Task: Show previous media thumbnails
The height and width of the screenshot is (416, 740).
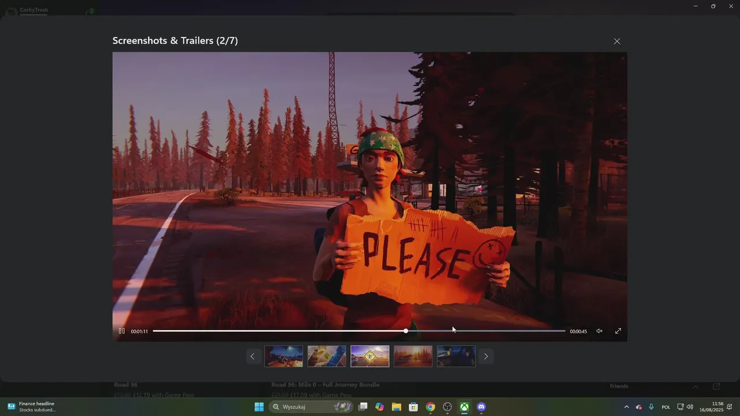Action: pos(252,356)
